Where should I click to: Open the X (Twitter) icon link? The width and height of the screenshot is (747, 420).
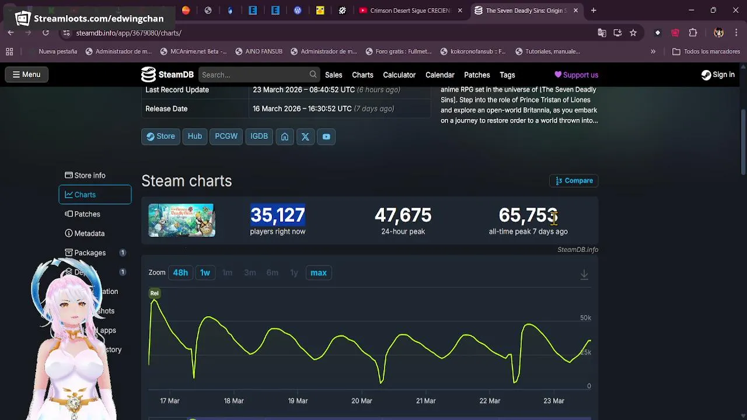click(305, 136)
